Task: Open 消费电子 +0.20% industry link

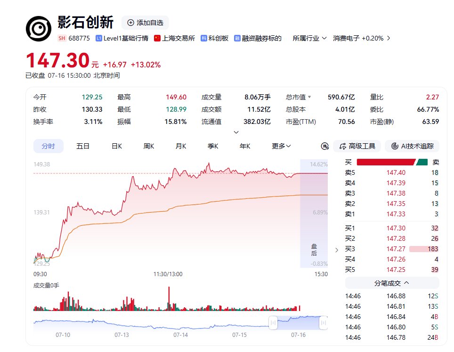Action: 361,38
